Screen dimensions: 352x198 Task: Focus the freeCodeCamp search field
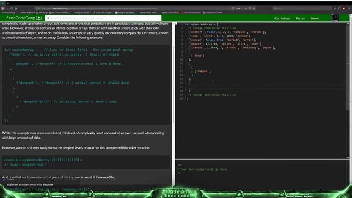103,18
